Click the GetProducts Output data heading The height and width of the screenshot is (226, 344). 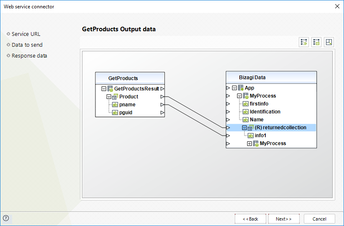click(119, 29)
